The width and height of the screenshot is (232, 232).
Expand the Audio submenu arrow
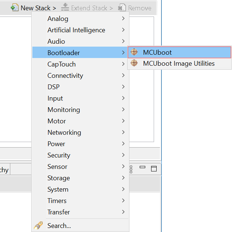123,41
